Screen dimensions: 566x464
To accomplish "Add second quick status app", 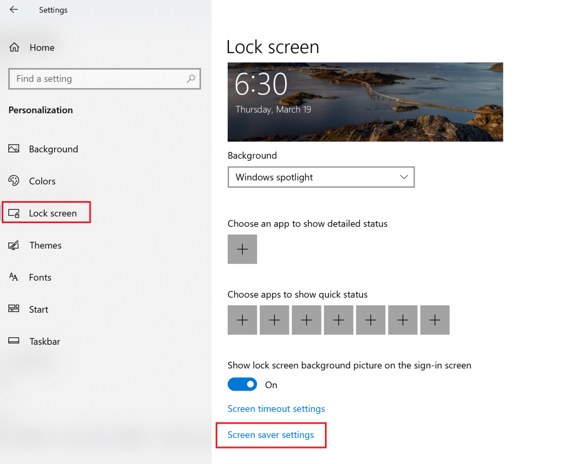I will [x=274, y=320].
